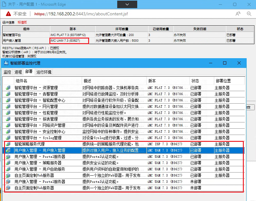Click icon of 智能管理平台 - 资源管理 row

pyautogui.click(x=8, y=88)
